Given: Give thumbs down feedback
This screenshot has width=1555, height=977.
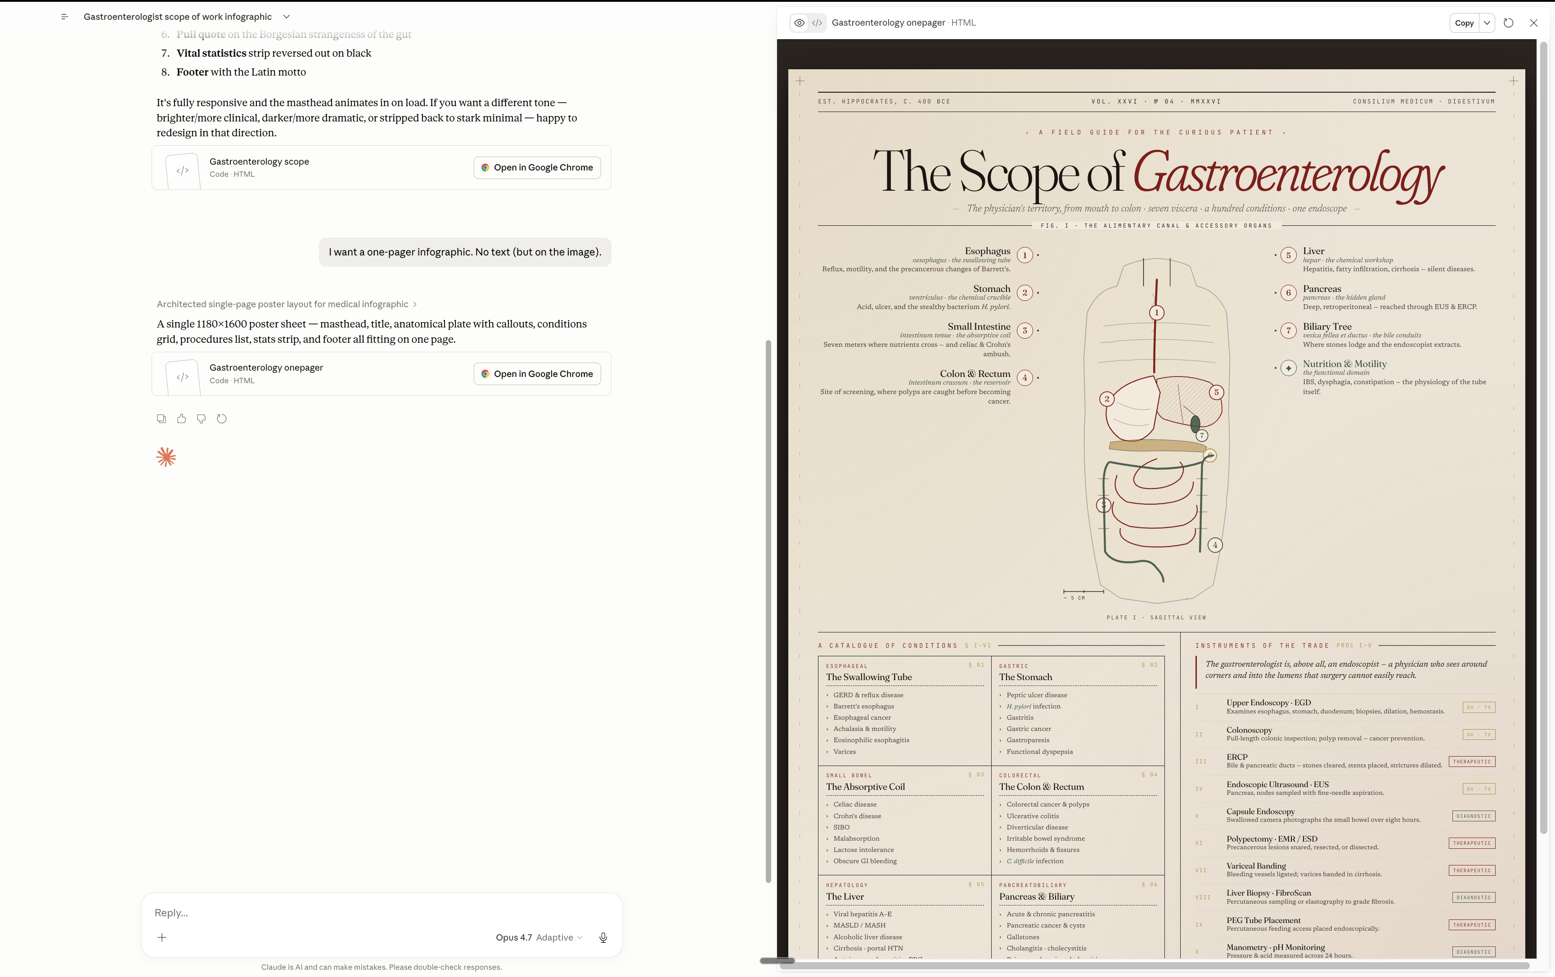Looking at the screenshot, I should click(202, 418).
